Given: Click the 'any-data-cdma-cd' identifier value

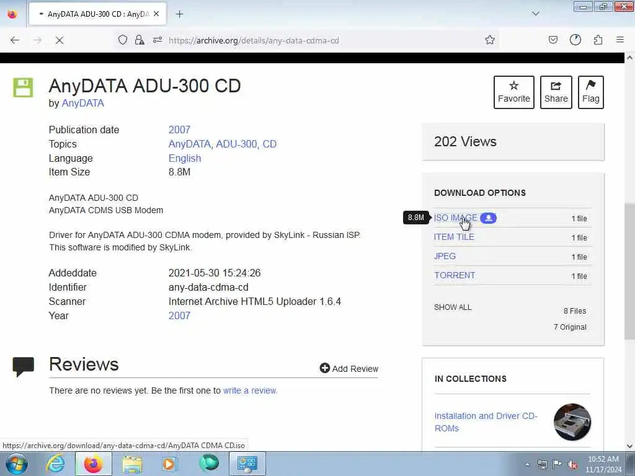Looking at the screenshot, I should 208,288.
